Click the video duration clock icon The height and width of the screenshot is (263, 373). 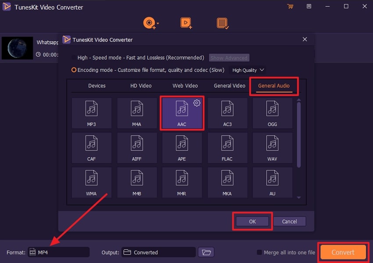pos(38,54)
